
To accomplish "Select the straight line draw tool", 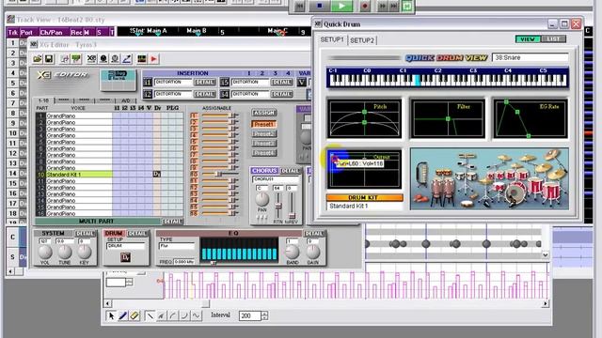I will point(150,315).
